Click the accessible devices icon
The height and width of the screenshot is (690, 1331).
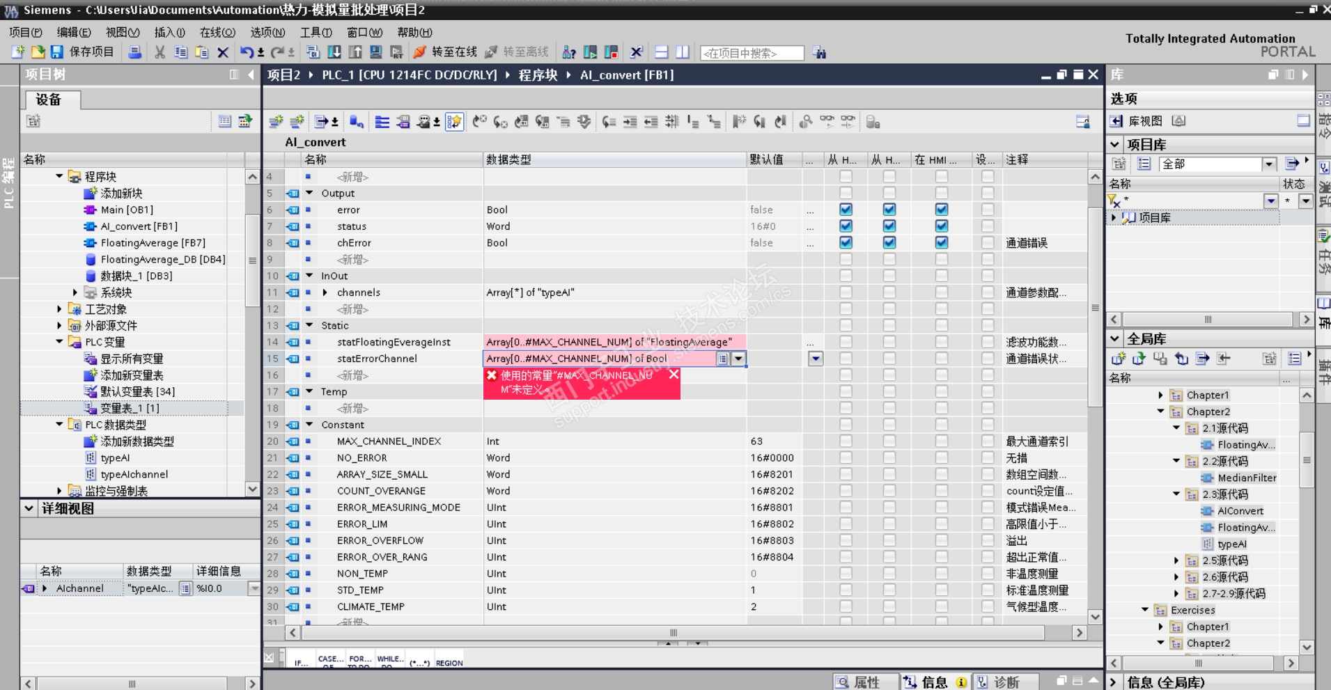tap(569, 52)
